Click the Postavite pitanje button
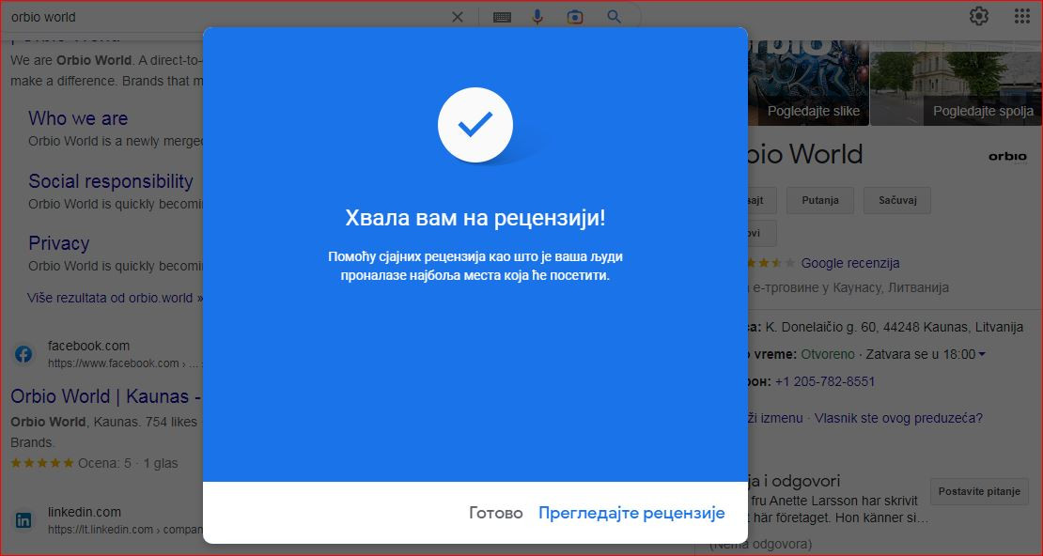The image size is (1043, 556). (x=979, y=491)
